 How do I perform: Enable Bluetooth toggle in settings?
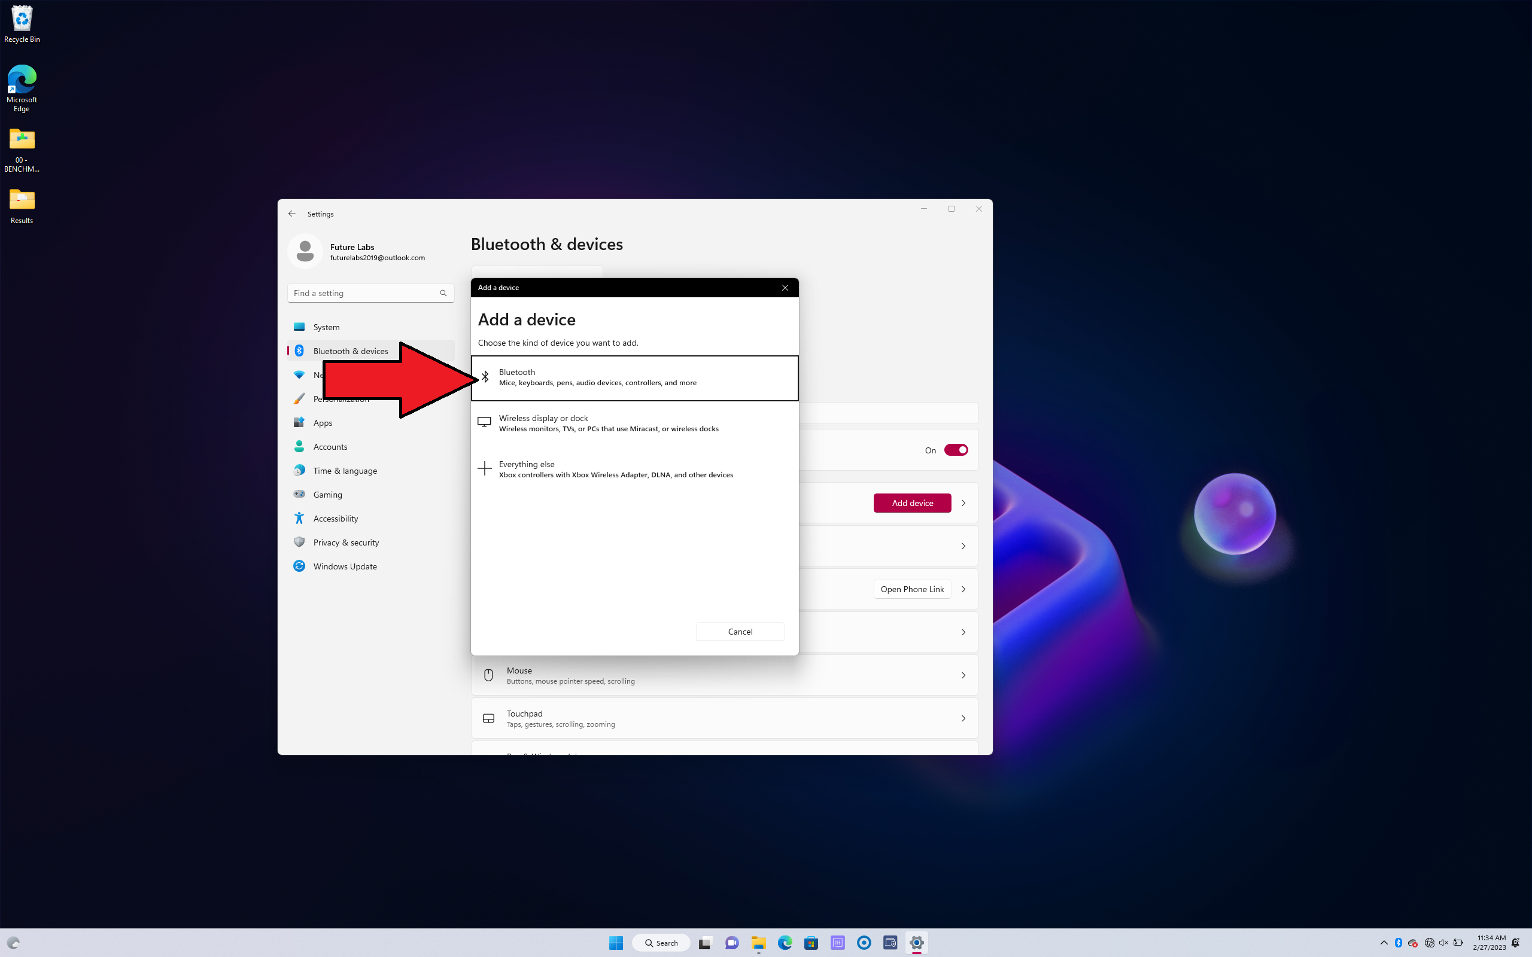pos(955,449)
